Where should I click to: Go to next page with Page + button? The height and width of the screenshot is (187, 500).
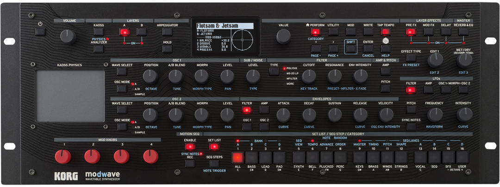333,48
